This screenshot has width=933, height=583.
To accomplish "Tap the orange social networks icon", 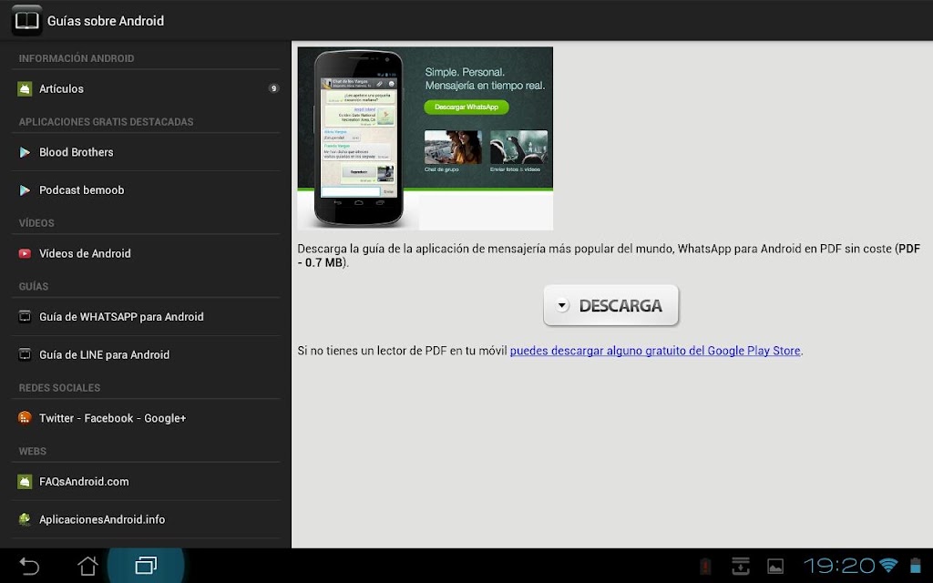I will (25, 417).
